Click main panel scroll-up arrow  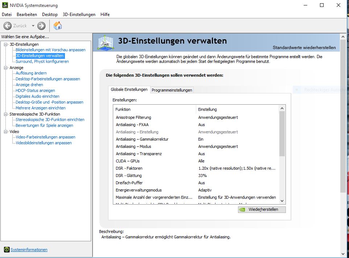click(343, 37)
